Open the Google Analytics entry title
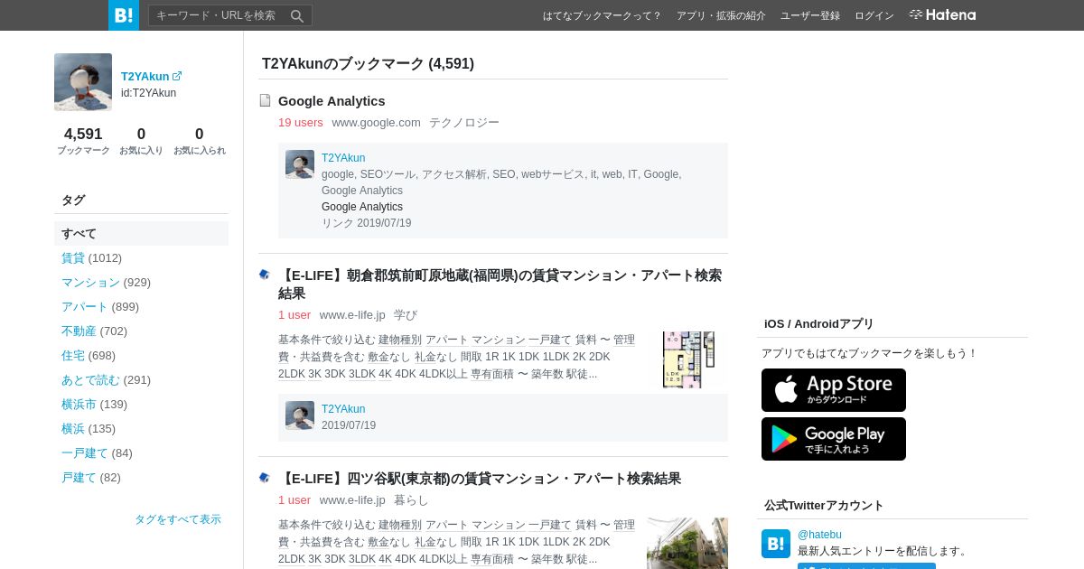This screenshot has height=569, width=1084. [x=332, y=101]
